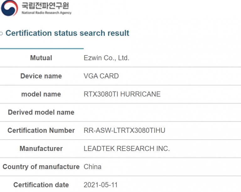
Task: Select the 'China' country value
Action: [93, 167]
